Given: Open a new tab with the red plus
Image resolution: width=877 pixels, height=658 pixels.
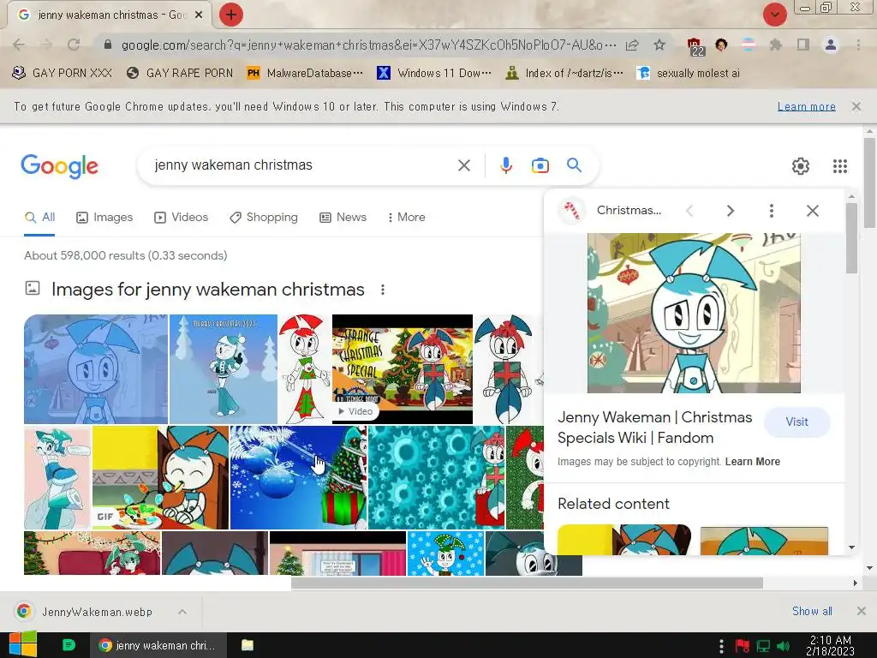Looking at the screenshot, I should [230, 15].
